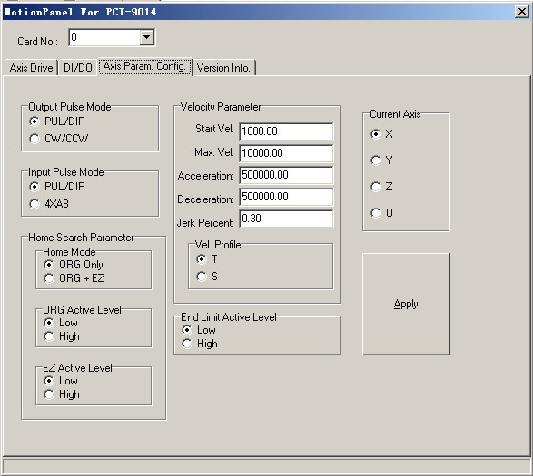Close the MotionPanel window
Screen dimensions: 533x476
pos(522,12)
